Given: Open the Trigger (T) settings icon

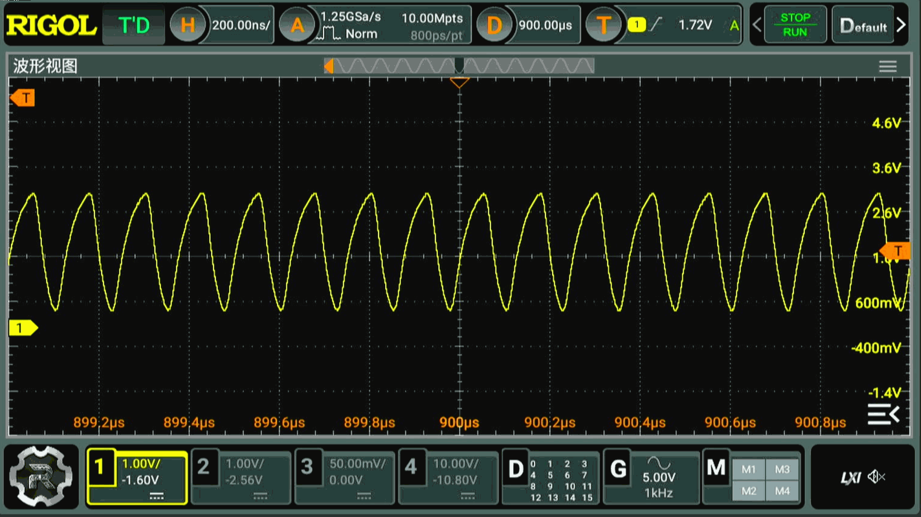Looking at the screenshot, I should pyautogui.click(x=603, y=25).
